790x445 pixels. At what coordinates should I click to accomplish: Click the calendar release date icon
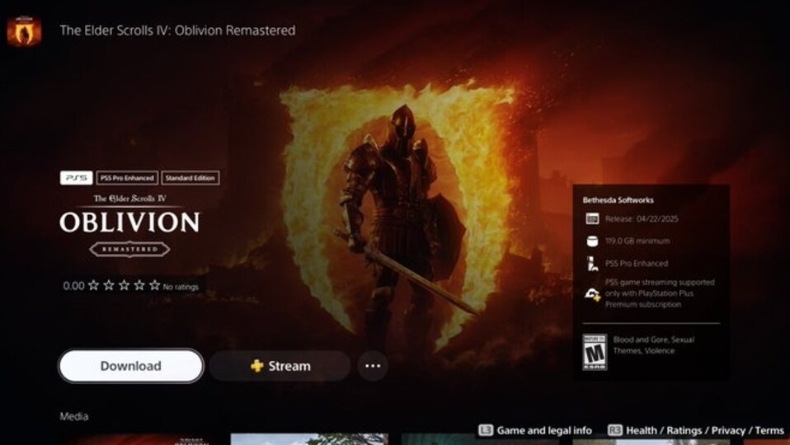(x=592, y=218)
